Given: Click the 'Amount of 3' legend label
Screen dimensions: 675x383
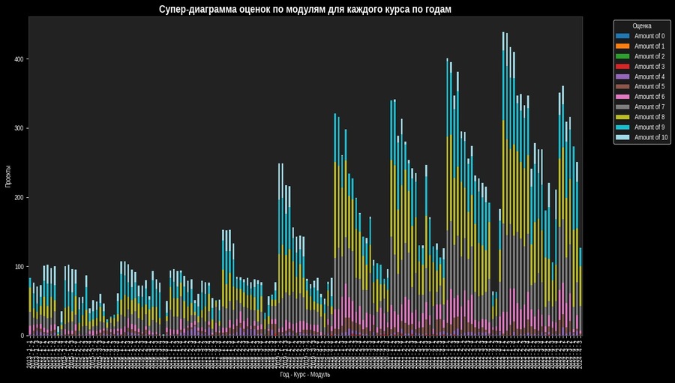Looking at the screenshot, I should [649, 66].
